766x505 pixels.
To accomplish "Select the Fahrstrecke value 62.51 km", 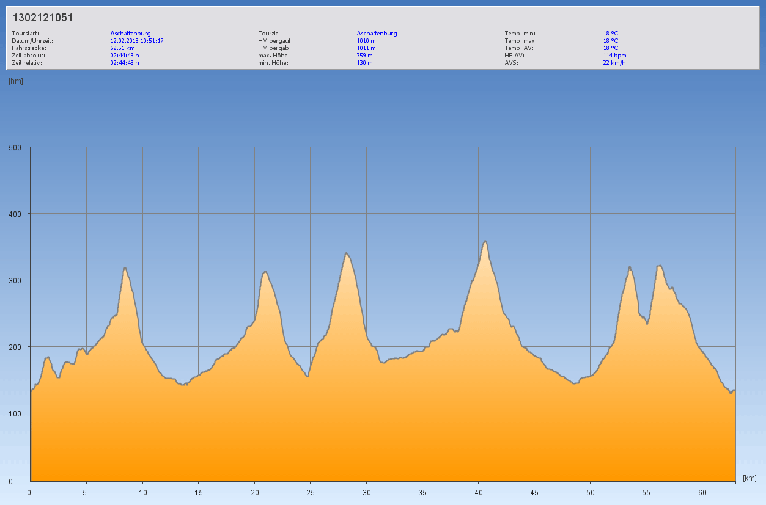I will [x=122, y=48].
